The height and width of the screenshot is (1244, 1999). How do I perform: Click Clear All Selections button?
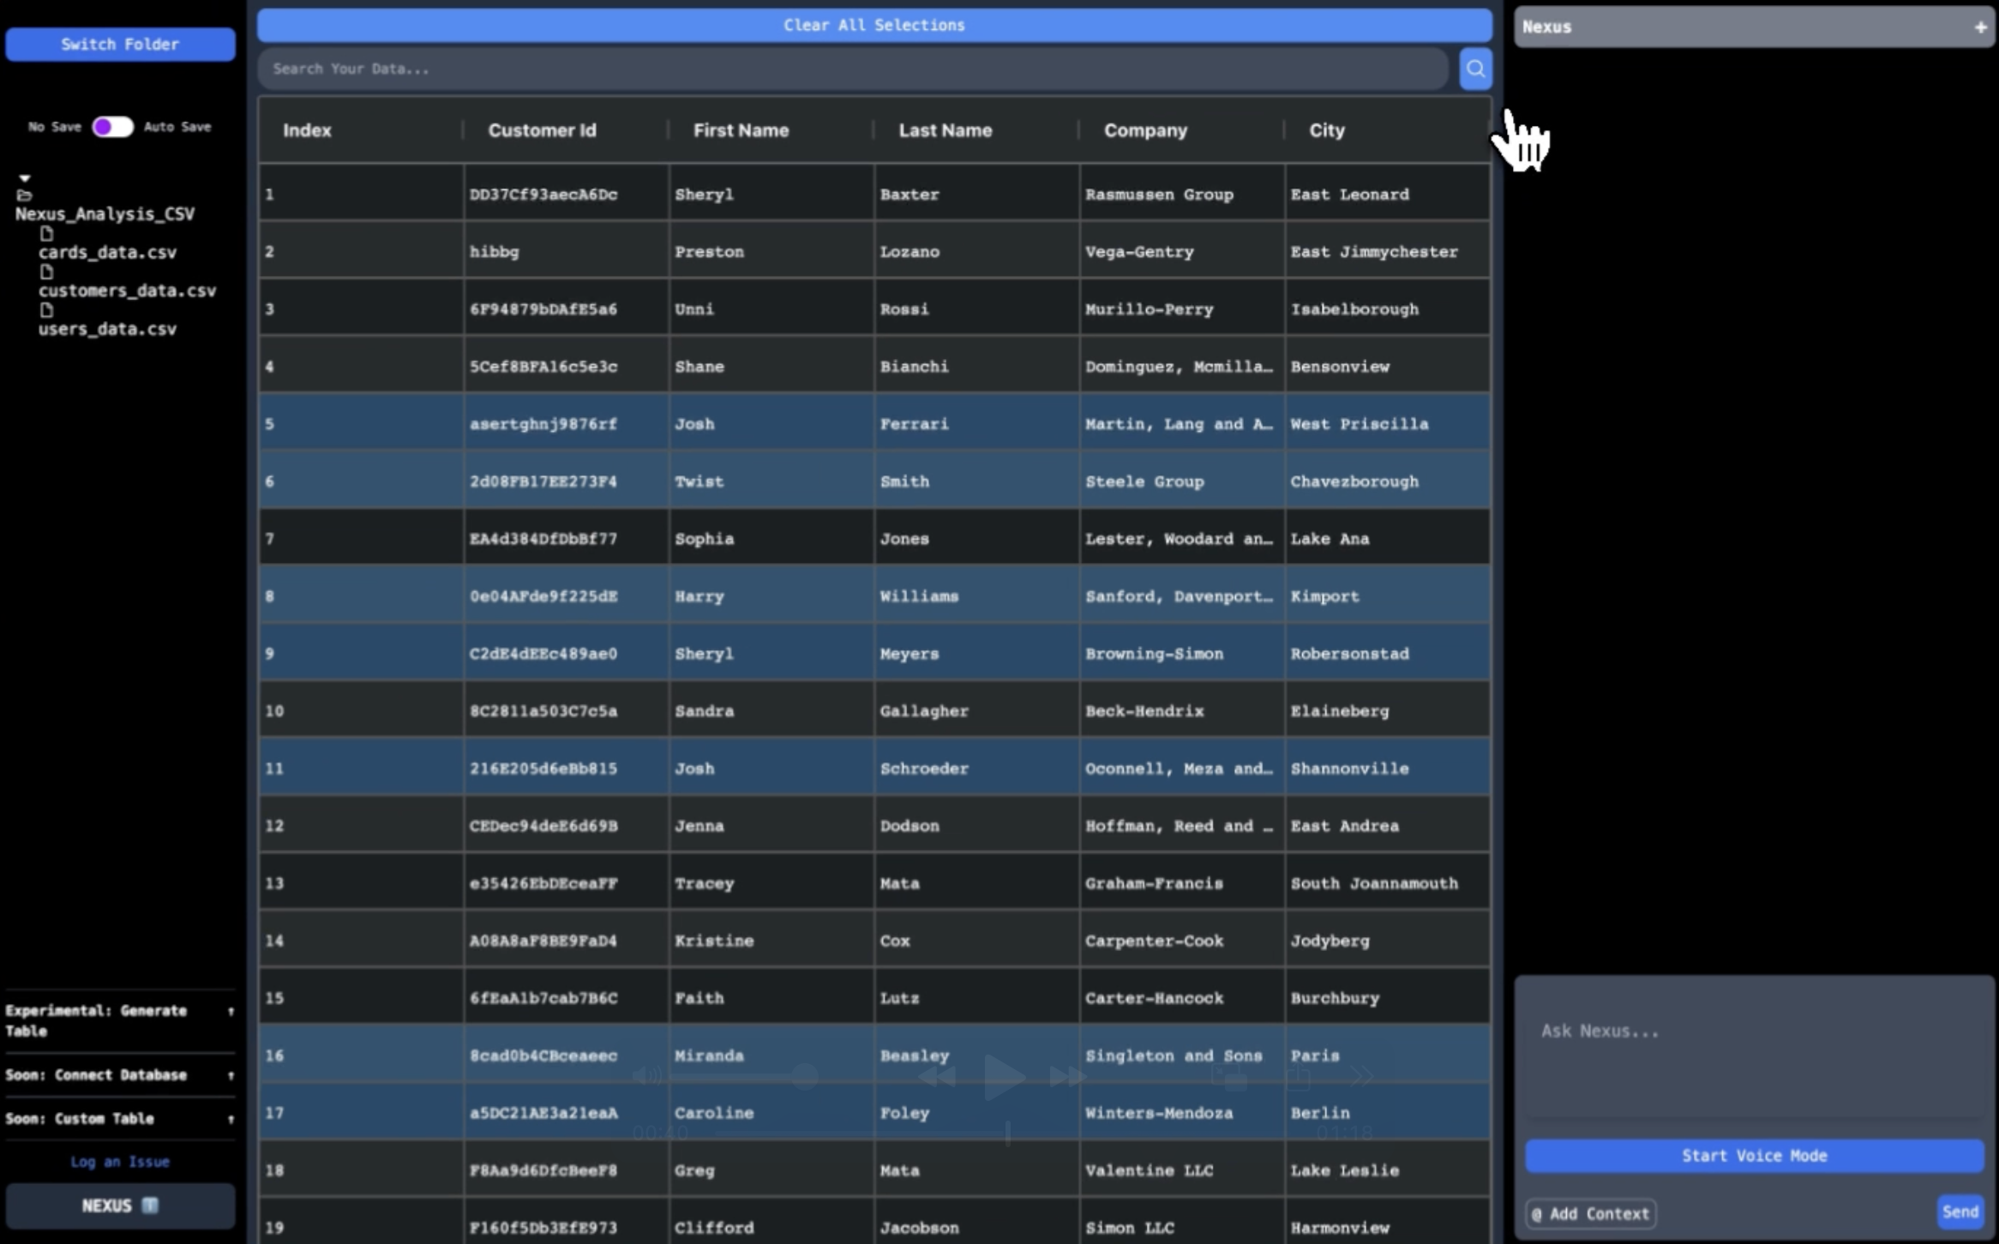coord(873,25)
